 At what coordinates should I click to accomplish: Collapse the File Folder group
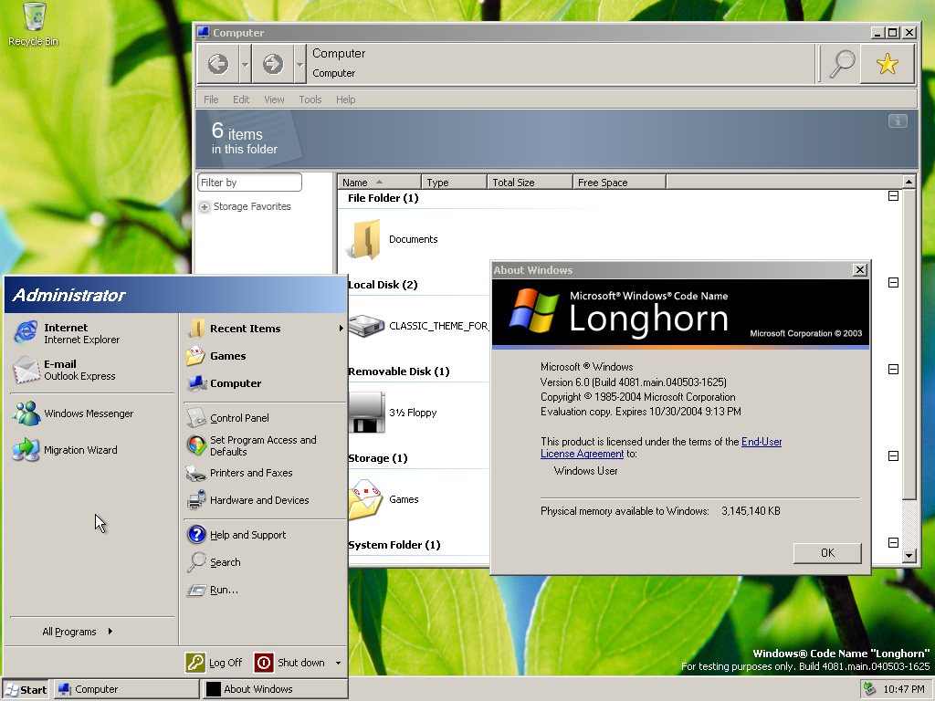(x=893, y=196)
